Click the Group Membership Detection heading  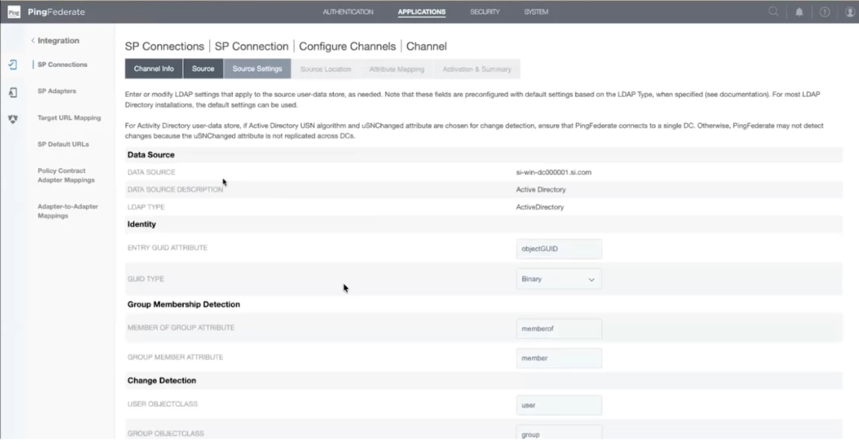[184, 304]
